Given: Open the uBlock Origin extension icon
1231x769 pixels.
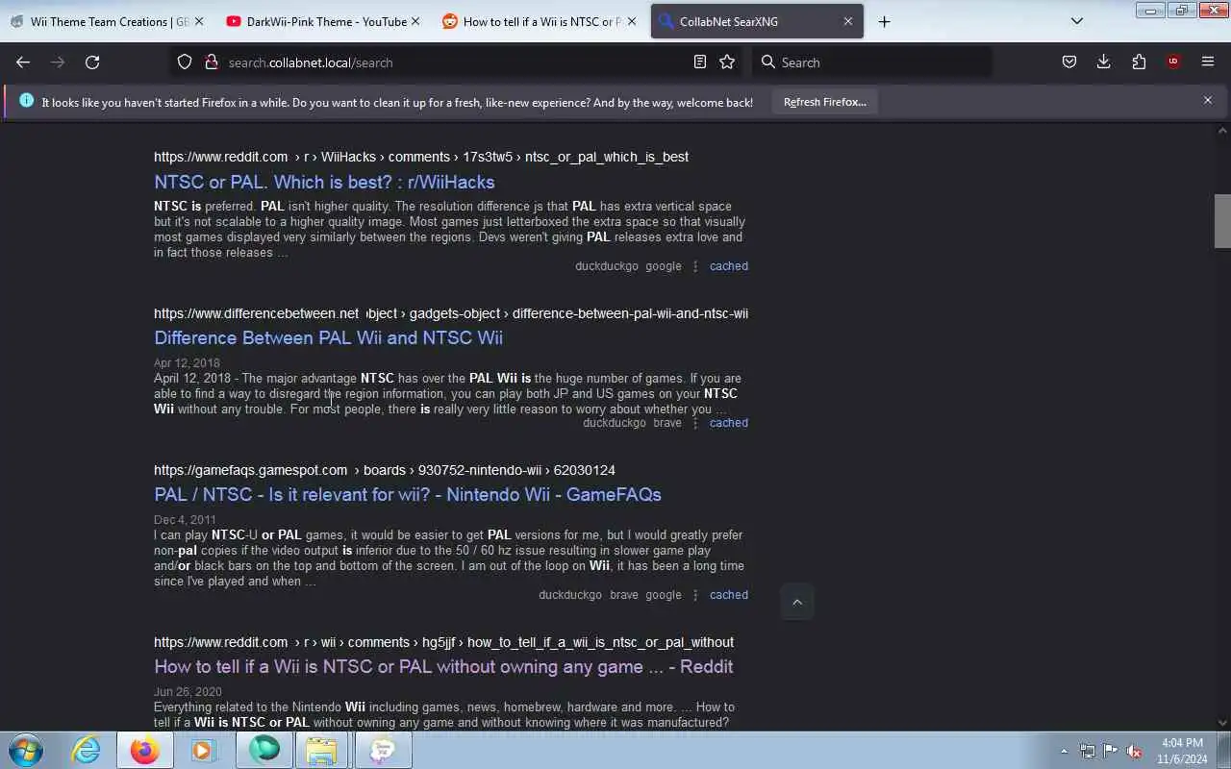Looking at the screenshot, I should 1173,62.
